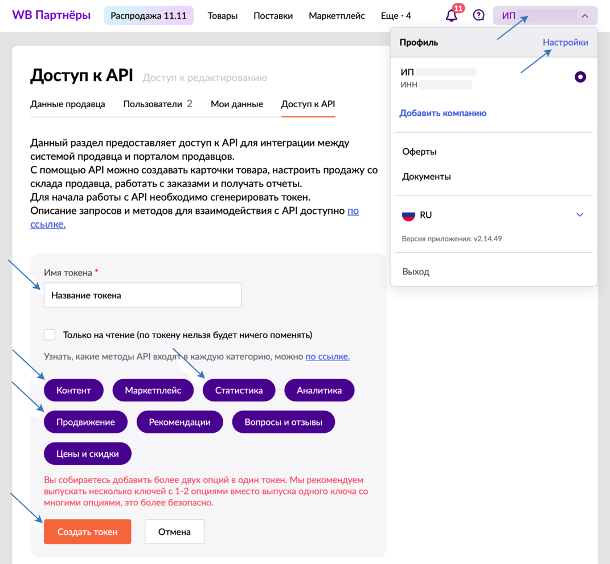
Task: Enable the 'Только на чтение' checkbox
Action: pyautogui.click(x=50, y=335)
